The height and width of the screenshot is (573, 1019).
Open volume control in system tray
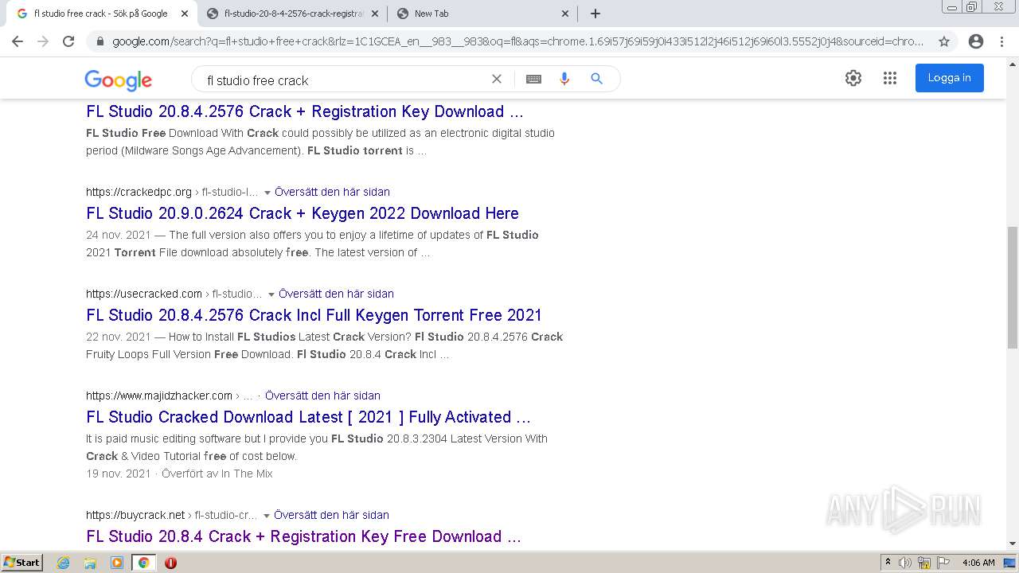tap(905, 563)
